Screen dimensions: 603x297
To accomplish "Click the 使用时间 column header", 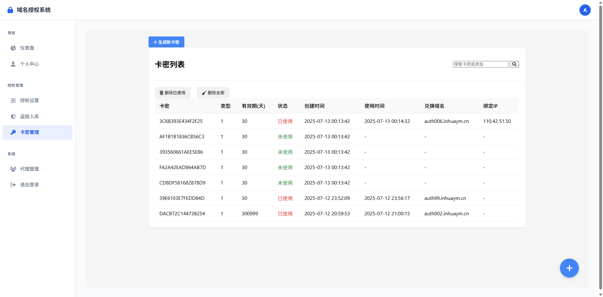I will click(374, 106).
